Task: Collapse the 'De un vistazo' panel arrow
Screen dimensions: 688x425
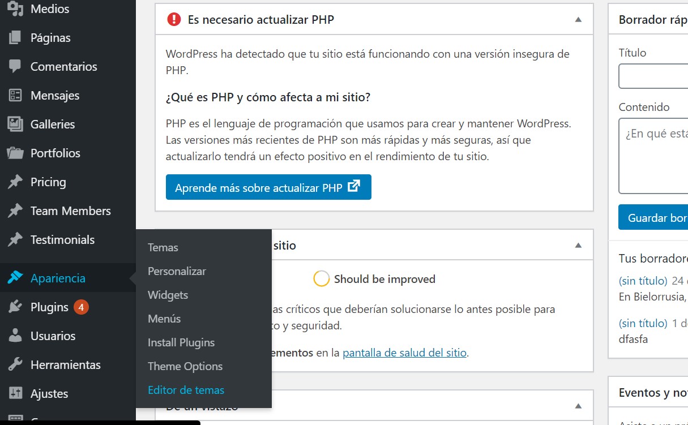Action: click(x=578, y=406)
